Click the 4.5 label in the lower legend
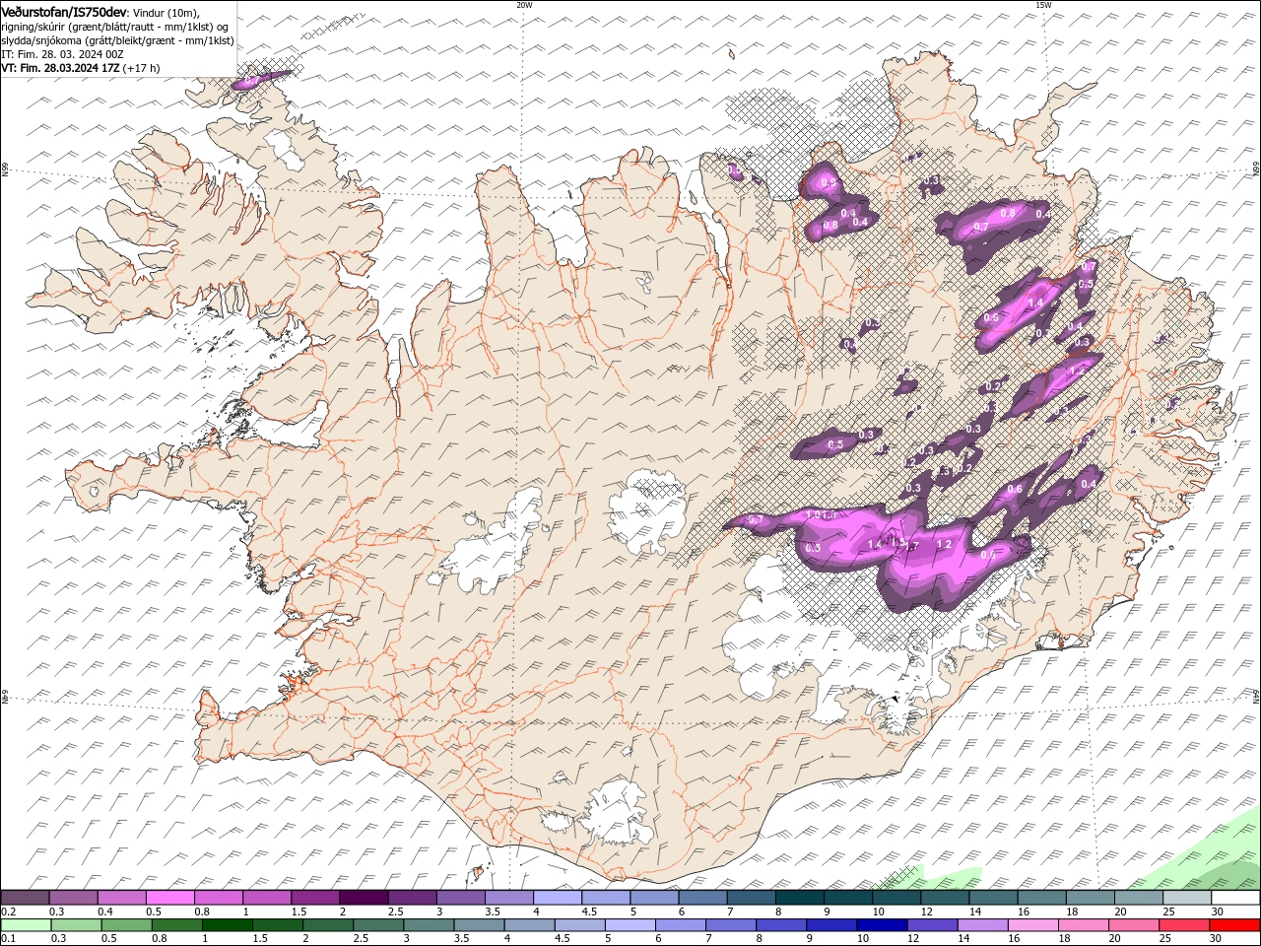 (562, 939)
